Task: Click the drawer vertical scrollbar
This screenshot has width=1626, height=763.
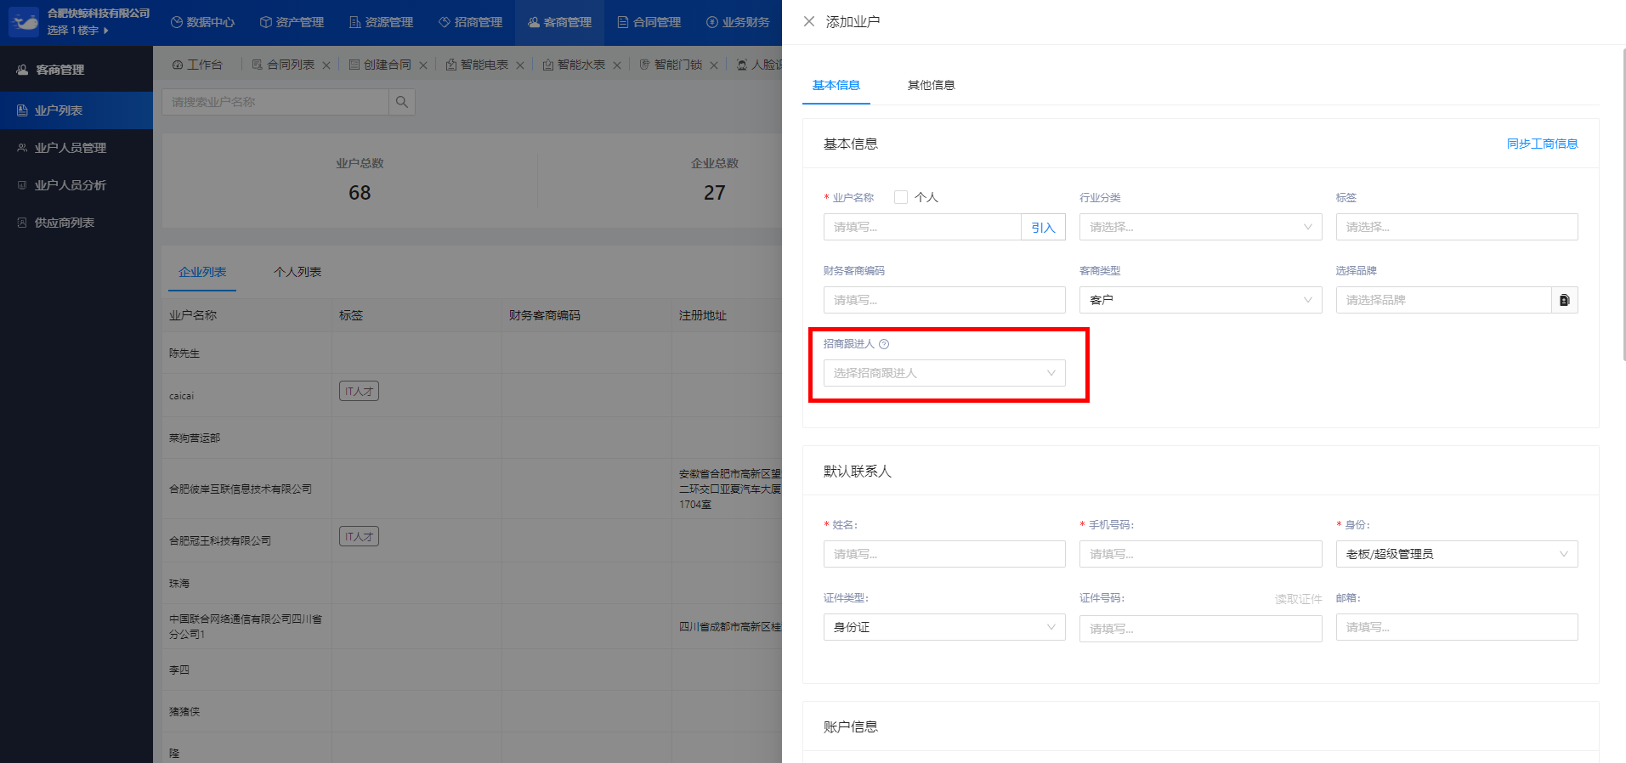Action: tap(1623, 204)
